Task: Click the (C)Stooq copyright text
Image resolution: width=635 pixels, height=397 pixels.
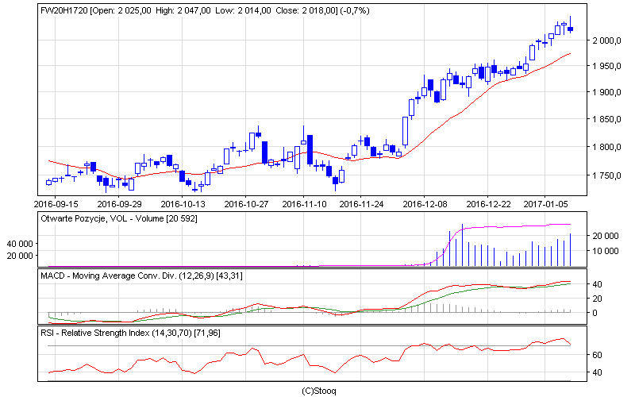Action: pos(319,391)
